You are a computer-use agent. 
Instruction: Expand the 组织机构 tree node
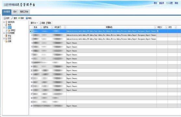(4, 22)
